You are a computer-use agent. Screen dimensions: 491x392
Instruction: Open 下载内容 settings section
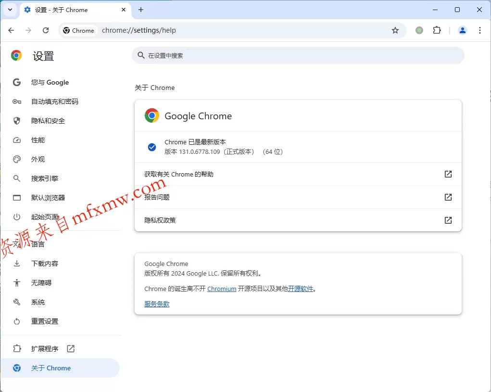pyautogui.click(x=60, y=264)
